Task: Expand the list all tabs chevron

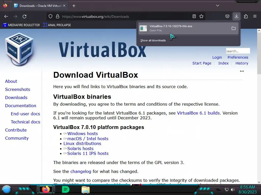Action: 218,6
